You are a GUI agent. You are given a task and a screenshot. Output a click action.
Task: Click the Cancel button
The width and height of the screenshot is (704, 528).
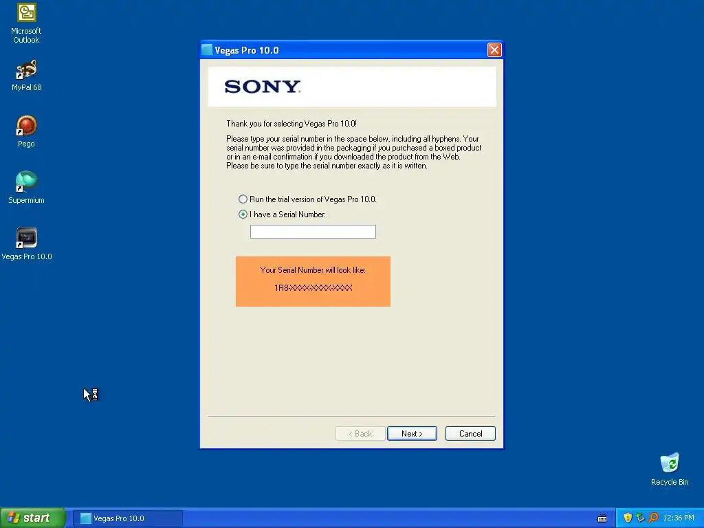point(470,433)
